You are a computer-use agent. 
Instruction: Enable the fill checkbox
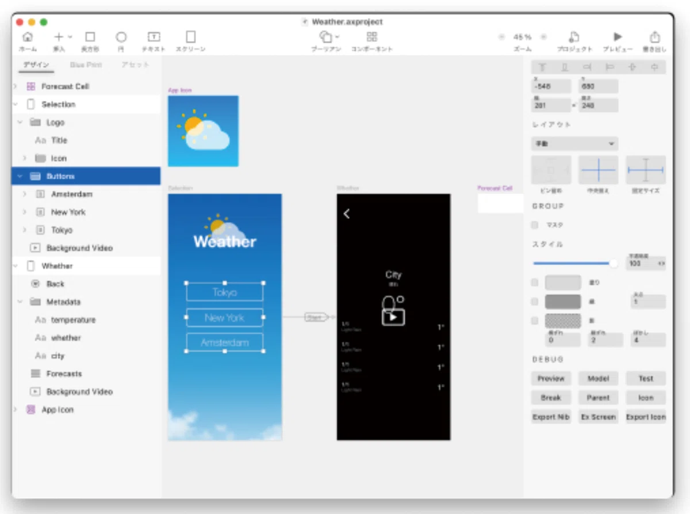tap(535, 283)
